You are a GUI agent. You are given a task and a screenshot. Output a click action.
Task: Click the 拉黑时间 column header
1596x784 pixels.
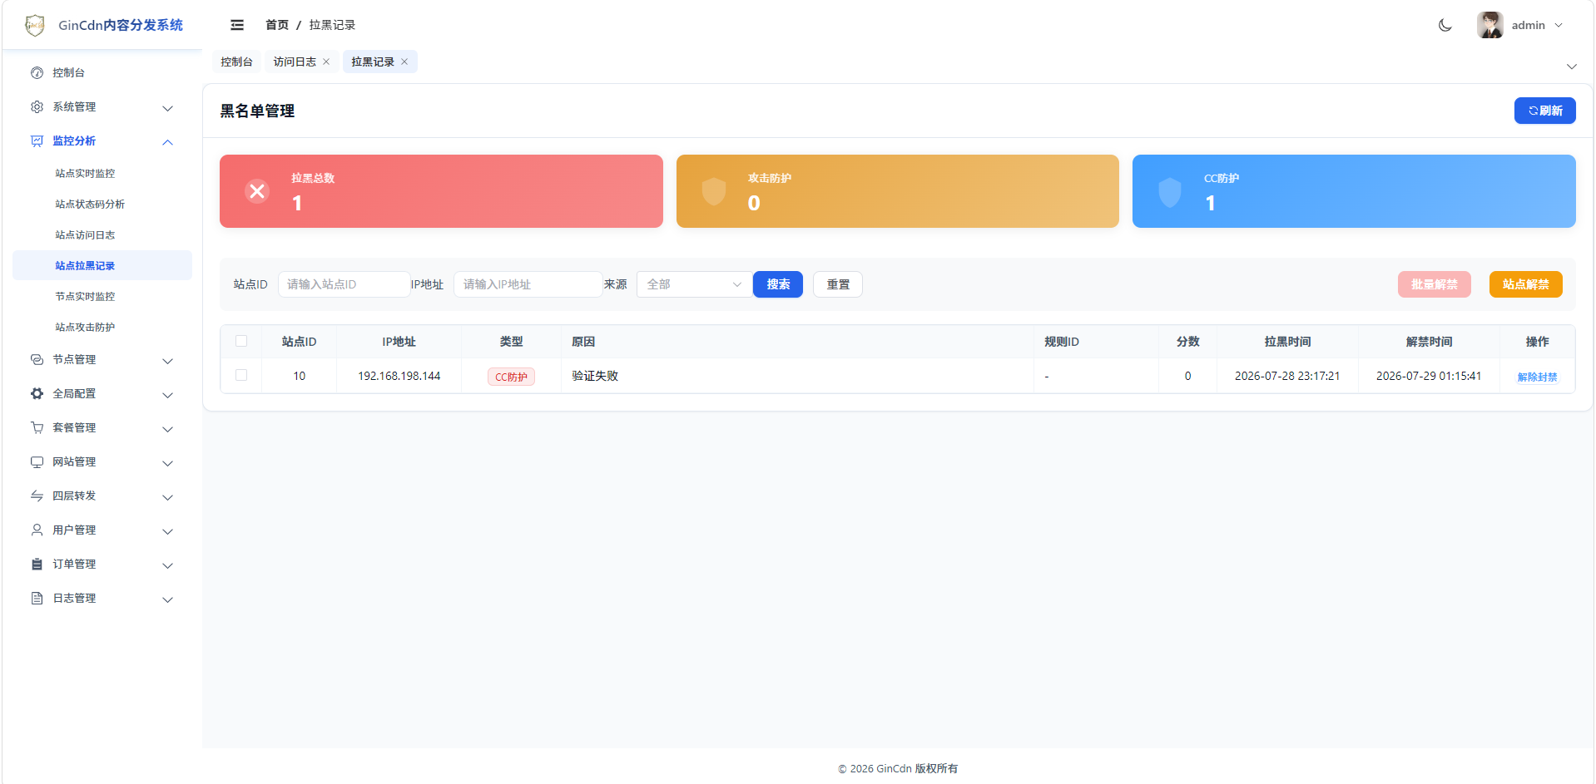[x=1287, y=342]
